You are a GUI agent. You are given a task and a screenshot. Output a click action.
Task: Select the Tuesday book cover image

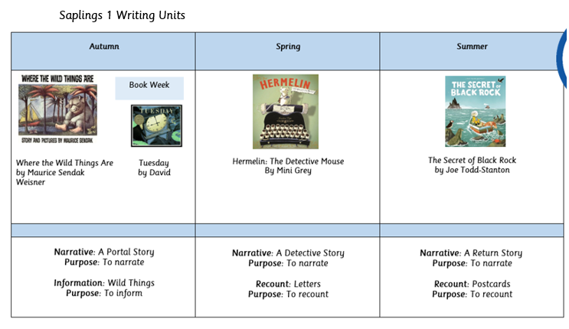tap(156, 125)
